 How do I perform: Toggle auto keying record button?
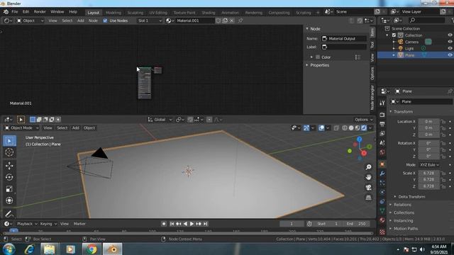coord(164,224)
